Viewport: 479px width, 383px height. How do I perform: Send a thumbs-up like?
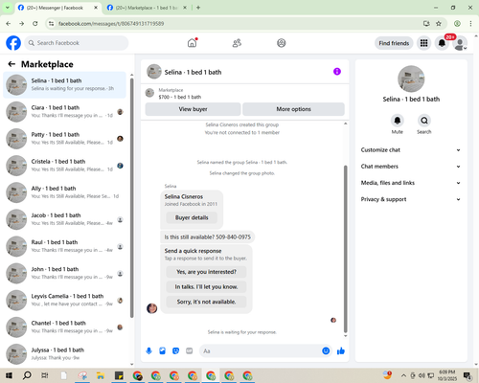(x=341, y=351)
